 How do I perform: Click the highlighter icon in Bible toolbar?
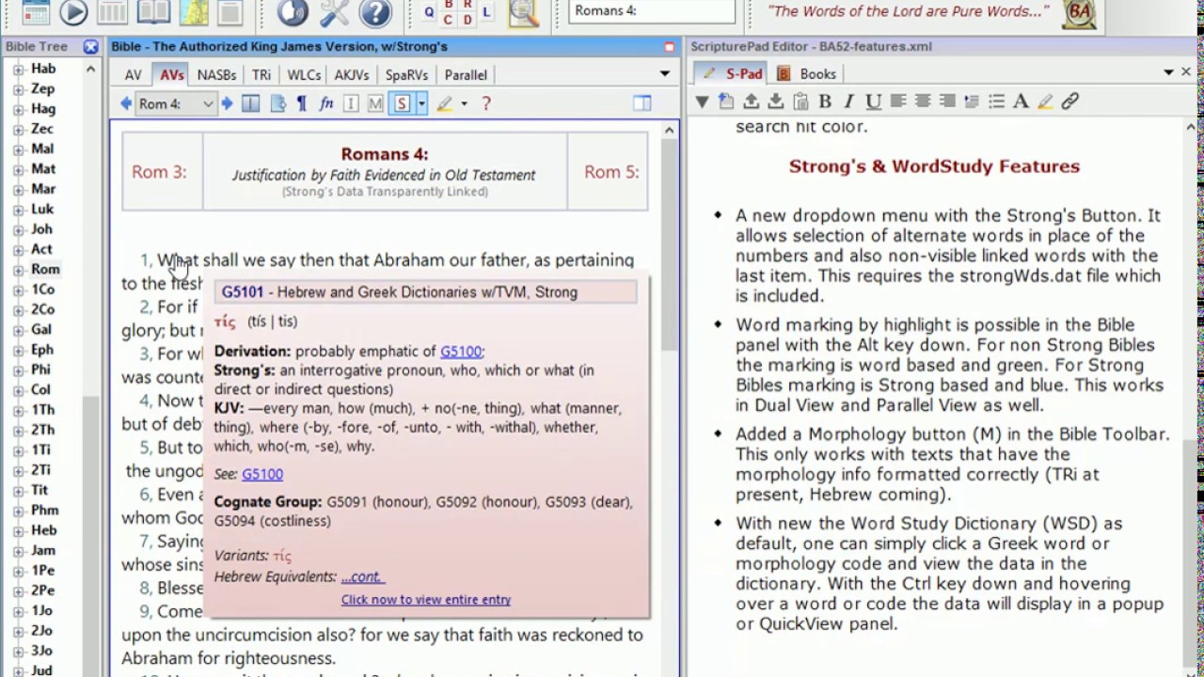[445, 103]
